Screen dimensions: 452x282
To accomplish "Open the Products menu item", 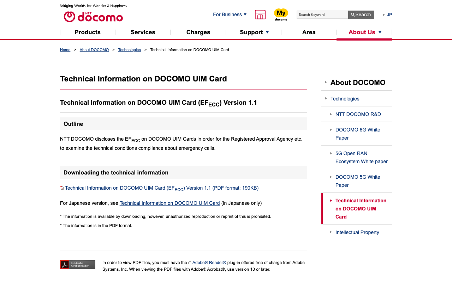I will coord(88,32).
